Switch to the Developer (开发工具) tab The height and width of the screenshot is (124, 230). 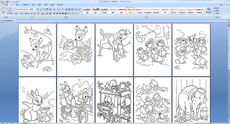click(60, 5)
